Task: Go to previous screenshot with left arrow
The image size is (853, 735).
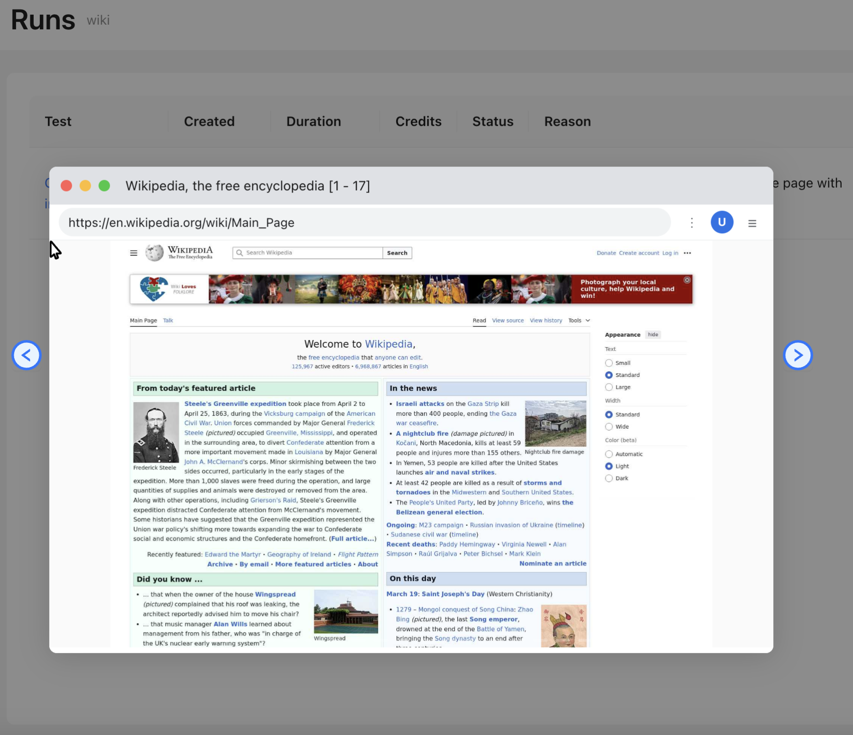Action: [x=27, y=355]
